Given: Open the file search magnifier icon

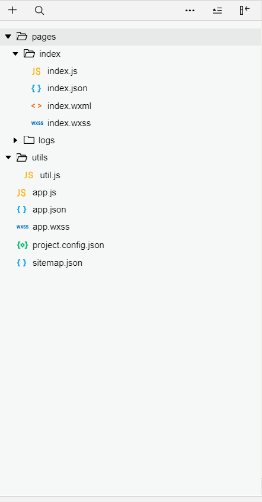Looking at the screenshot, I should (39, 11).
